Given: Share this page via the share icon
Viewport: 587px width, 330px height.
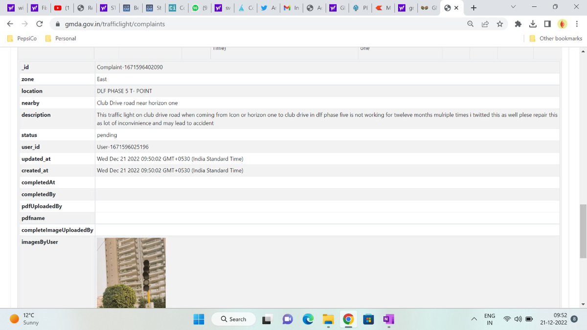Looking at the screenshot, I should point(485,23).
